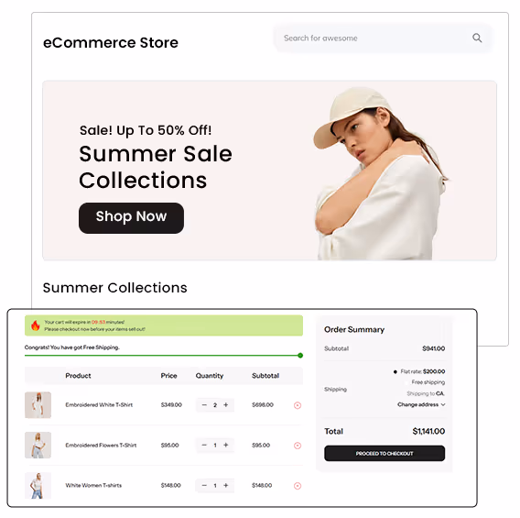The height and width of the screenshot is (518, 520).
Task: Decrease quantity of Embroidered White T-Shirt
Action: pyautogui.click(x=204, y=404)
